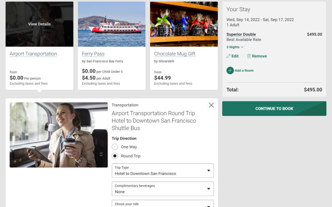Select the Round Trip radio option

click(x=115, y=156)
